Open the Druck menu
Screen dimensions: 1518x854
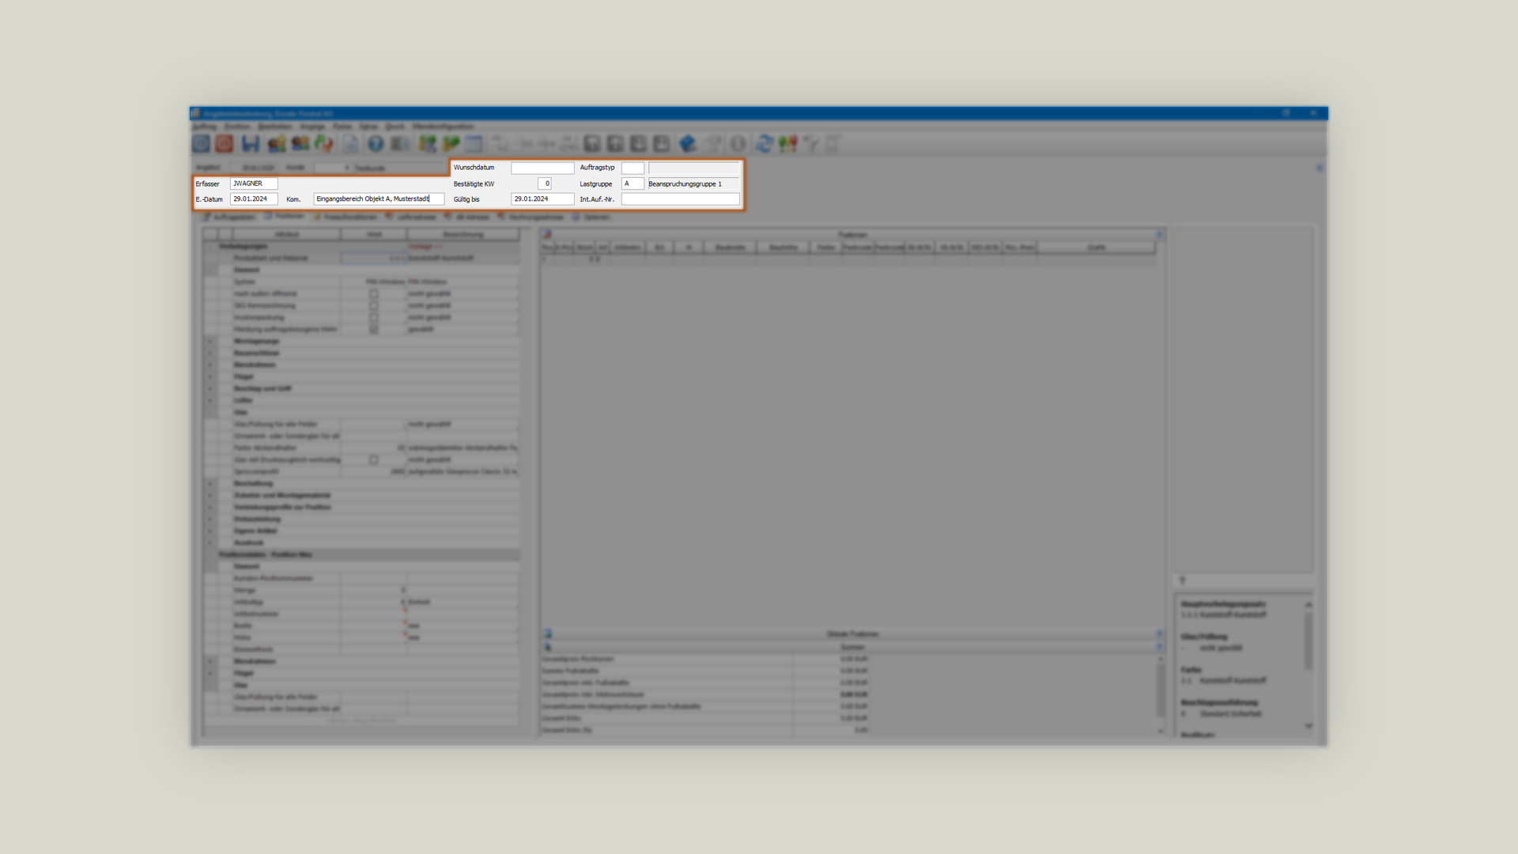[x=395, y=127]
